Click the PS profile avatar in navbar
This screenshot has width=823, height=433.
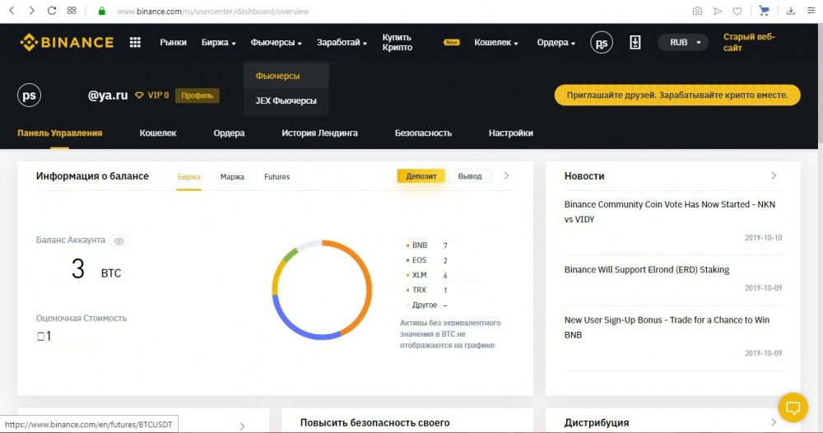(602, 43)
